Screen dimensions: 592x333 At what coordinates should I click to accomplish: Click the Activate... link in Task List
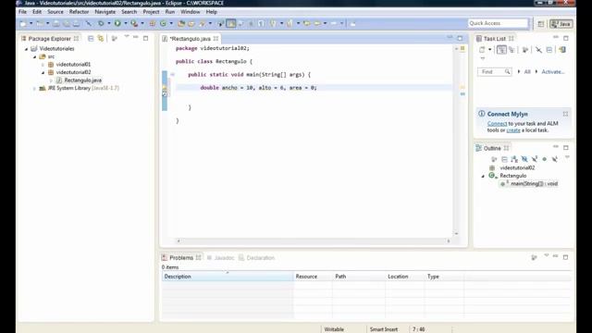(x=553, y=72)
